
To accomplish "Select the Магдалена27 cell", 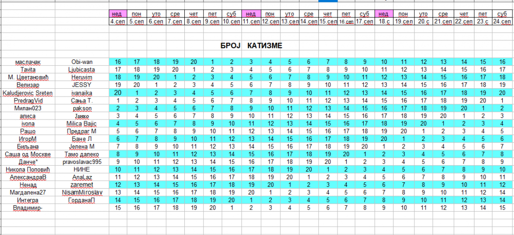I will [28, 193].
